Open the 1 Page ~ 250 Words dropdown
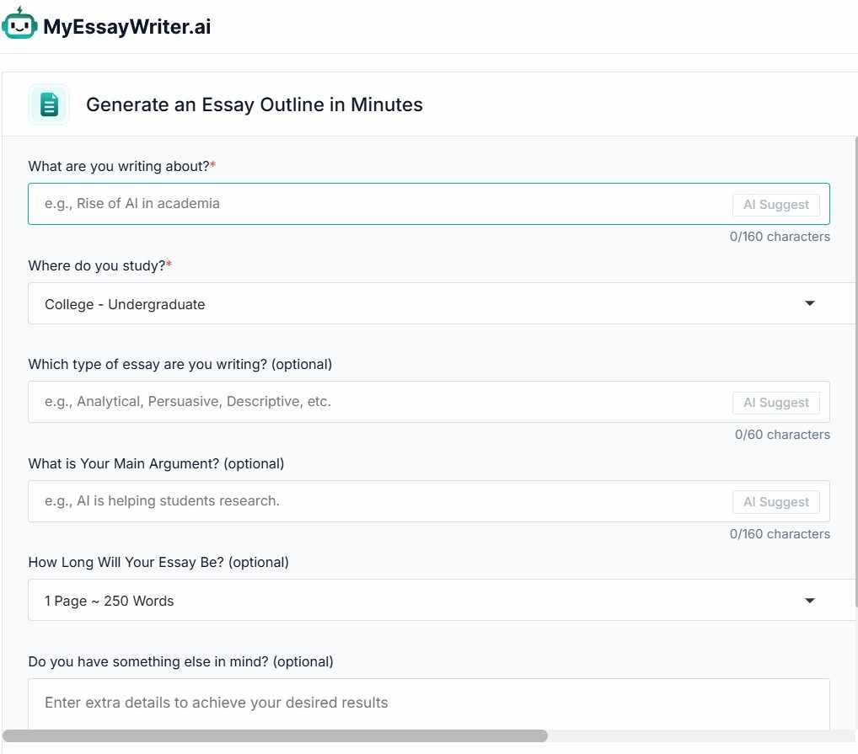The height and width of the screenshot is (754, 858). click(421, 601)
